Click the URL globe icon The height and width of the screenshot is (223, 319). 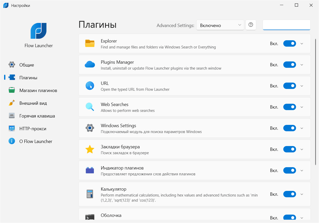pyautogui.click(x=90, y=86)
